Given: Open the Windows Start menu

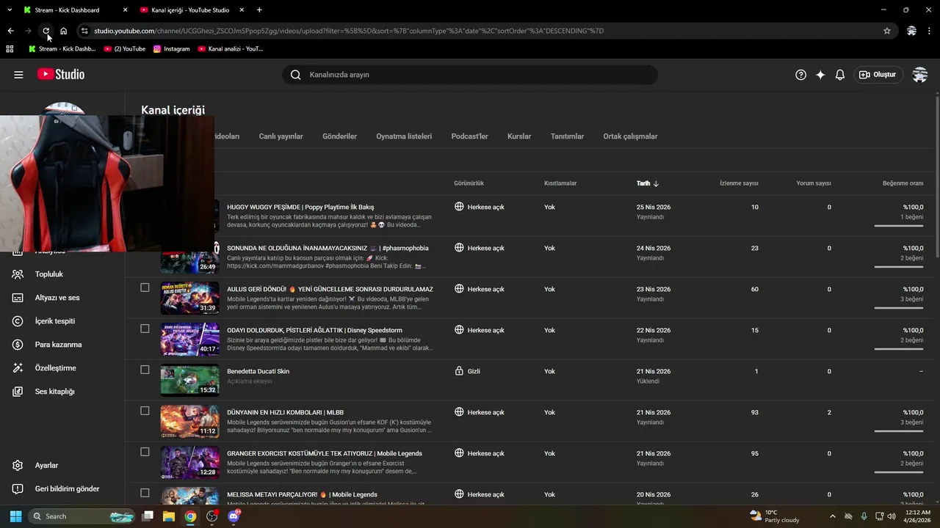Looking at the screenshot, I should click(x=15, y=516).
